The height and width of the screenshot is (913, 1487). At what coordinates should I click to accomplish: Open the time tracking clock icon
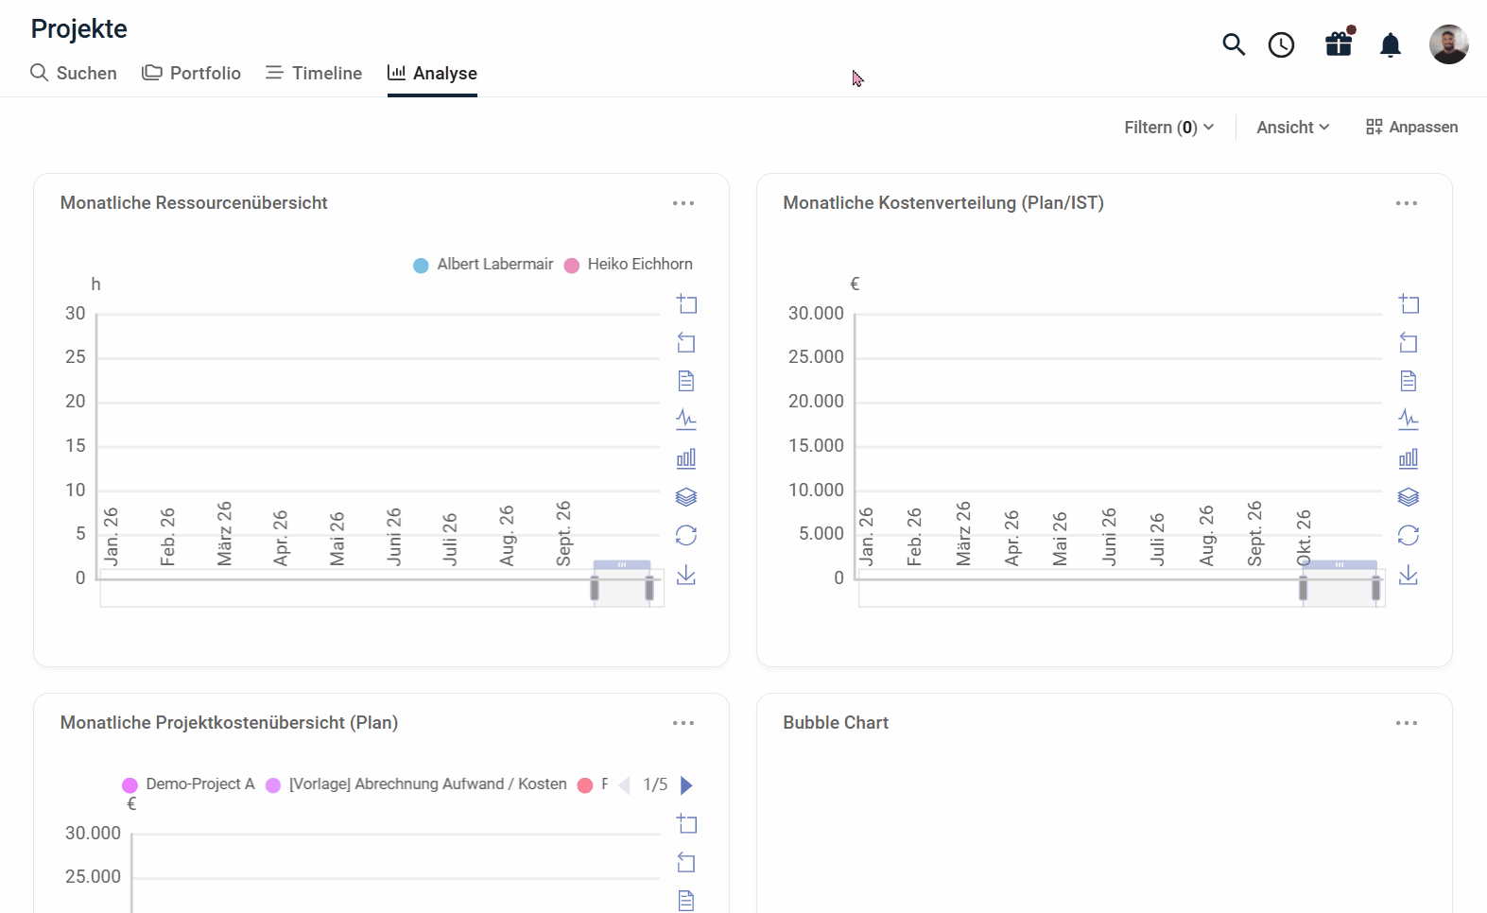pos(1282,44)
